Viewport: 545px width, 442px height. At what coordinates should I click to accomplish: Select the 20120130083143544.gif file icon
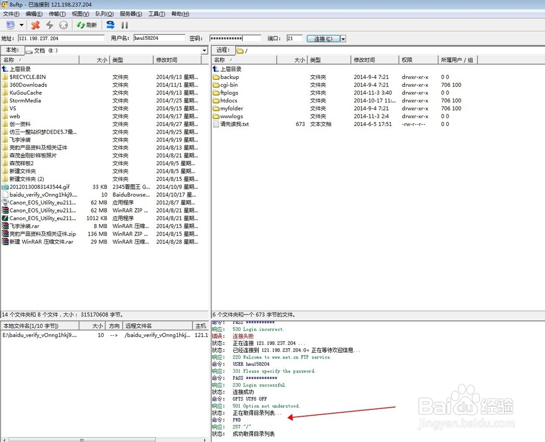[x=5, y=187]
